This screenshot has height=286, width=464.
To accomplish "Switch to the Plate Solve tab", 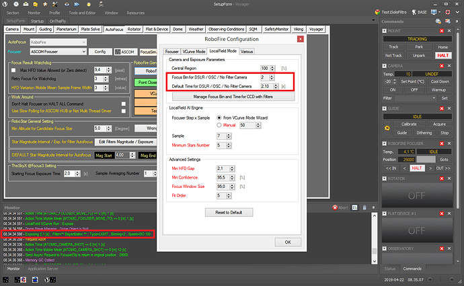I will pos(90,29).
